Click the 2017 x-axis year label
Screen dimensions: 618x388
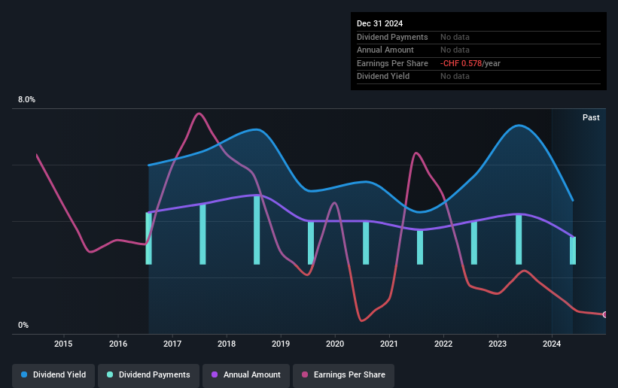point(172,344)
